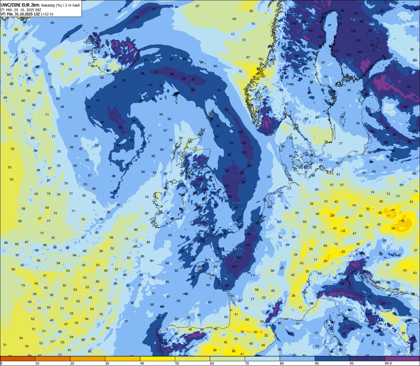
Task: Click the humidity value '36' on the map
Action: 233,351
